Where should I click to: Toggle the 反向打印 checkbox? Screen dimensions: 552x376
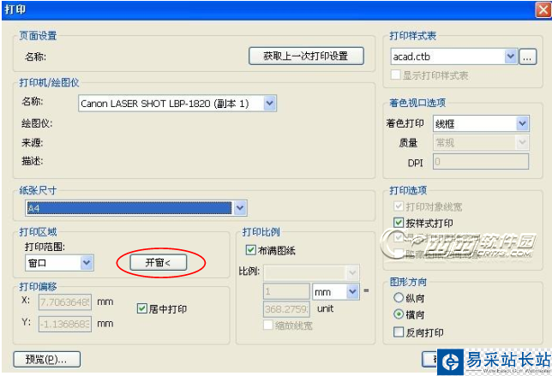tap(399, 331)
